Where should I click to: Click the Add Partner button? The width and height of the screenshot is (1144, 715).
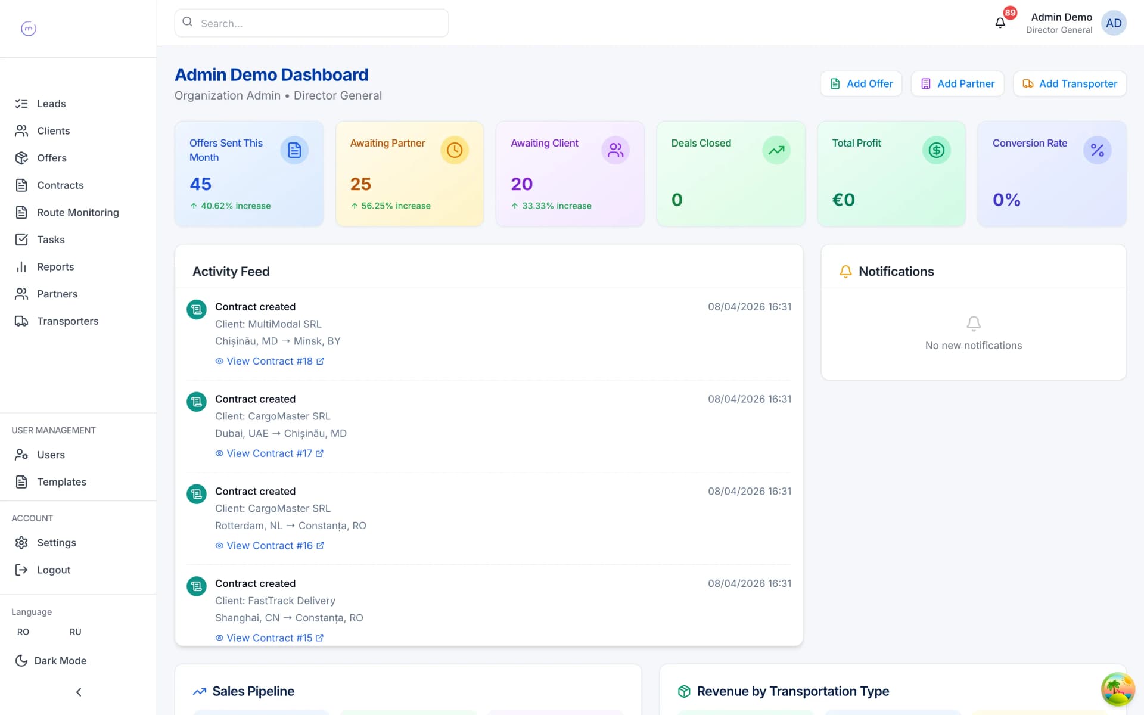point(958,84)
